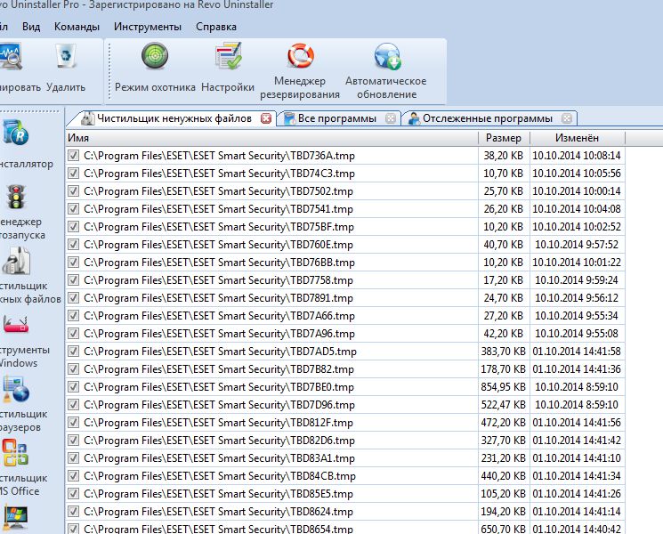Click the 42,20 KB size cell
663x534 pixels.
[x=503, y=334]
